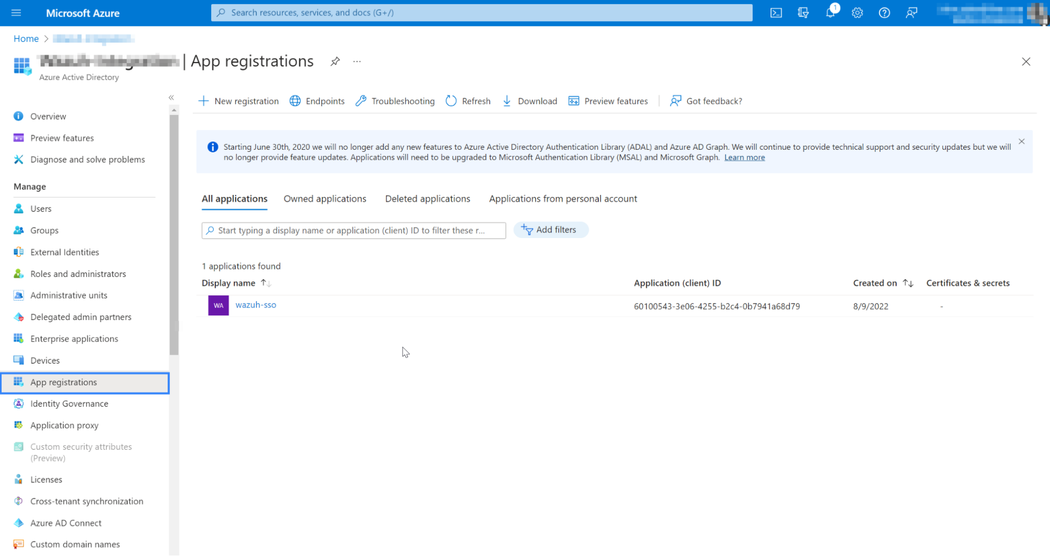Open the Azure portal hamburger menu

click(x=16, y=13)
